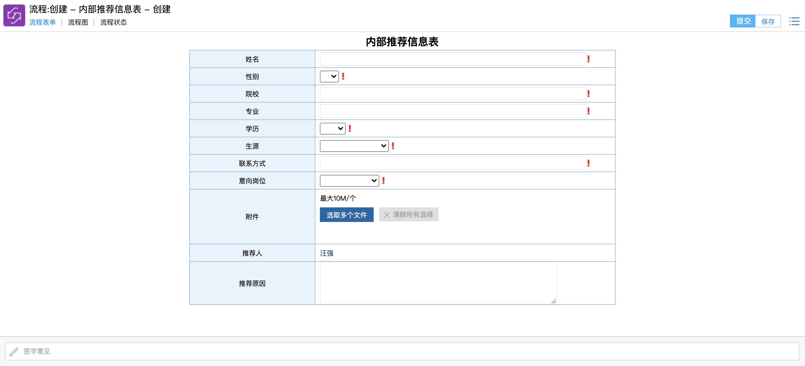This screenshot has height=366, width=805.
Task: Click the purple workflow logo icon
Action: pos(14,15)
